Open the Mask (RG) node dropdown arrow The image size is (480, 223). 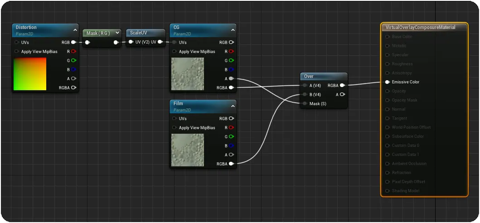point(117,33)
